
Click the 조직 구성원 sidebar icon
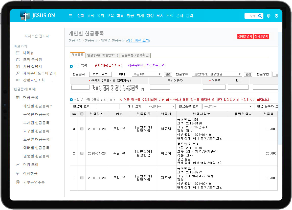(18, 60)
